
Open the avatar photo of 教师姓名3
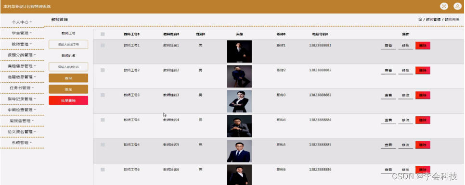[x=239, y=101]
